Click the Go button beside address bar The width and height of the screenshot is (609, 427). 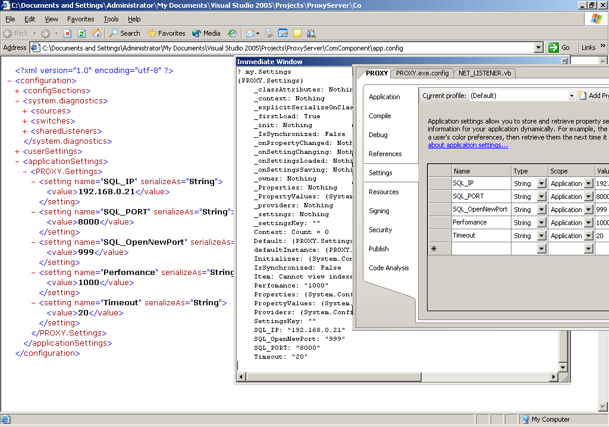coord(560,48)
